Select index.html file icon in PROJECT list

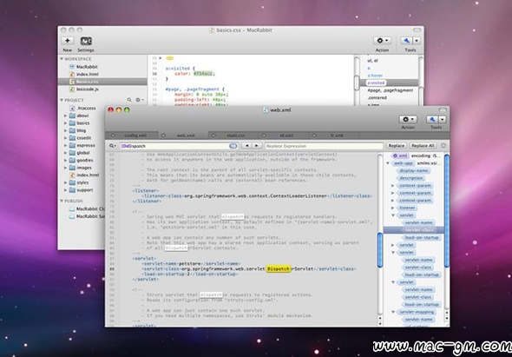pos(72,175)
